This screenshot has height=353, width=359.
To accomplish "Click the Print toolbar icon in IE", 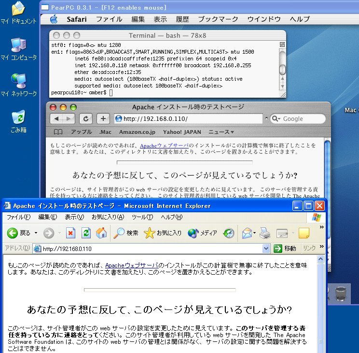I will tap(265, 233).
